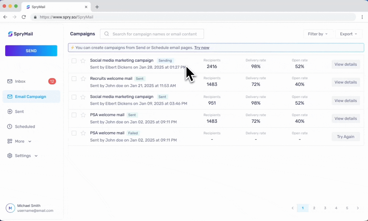Image resolution: width=368 pixels, height=221 pixels.
Task: Open the Scheduled sidebar item
Action: coord(31,126)
